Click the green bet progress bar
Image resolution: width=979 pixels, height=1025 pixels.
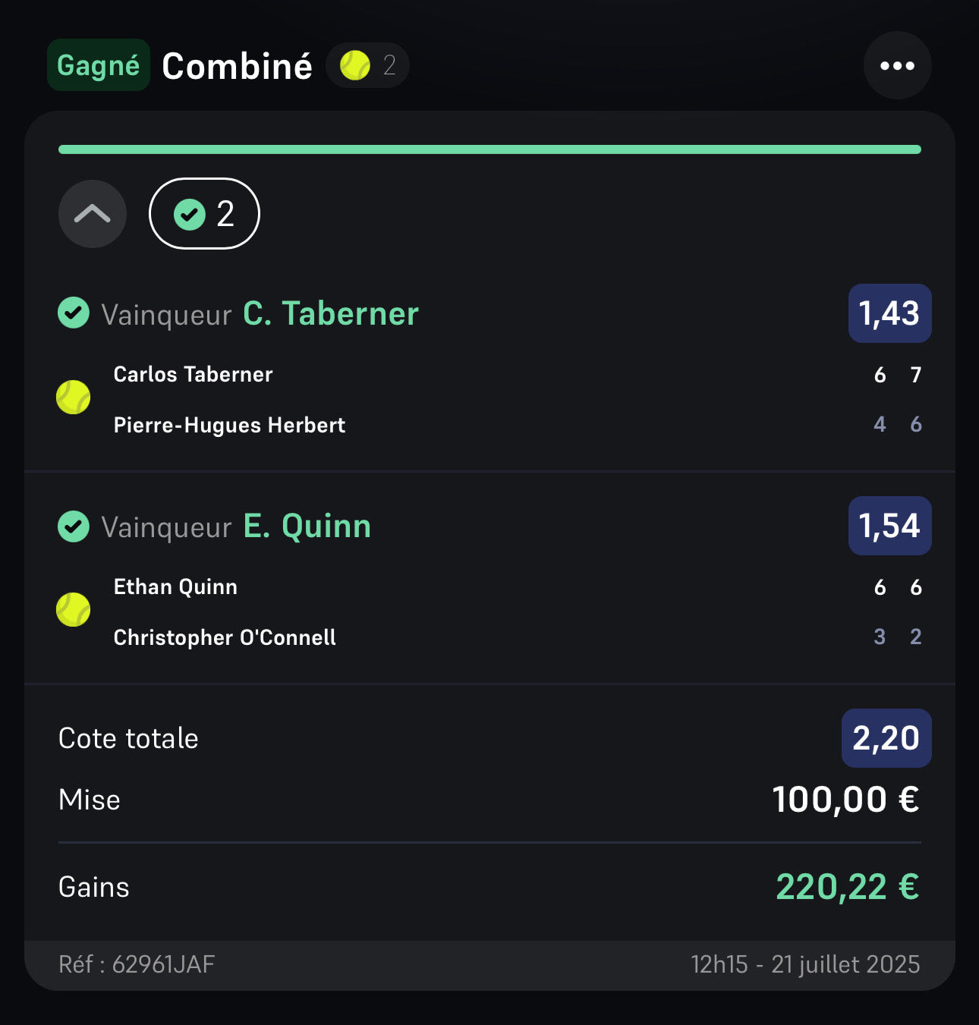tap(489, 149)
